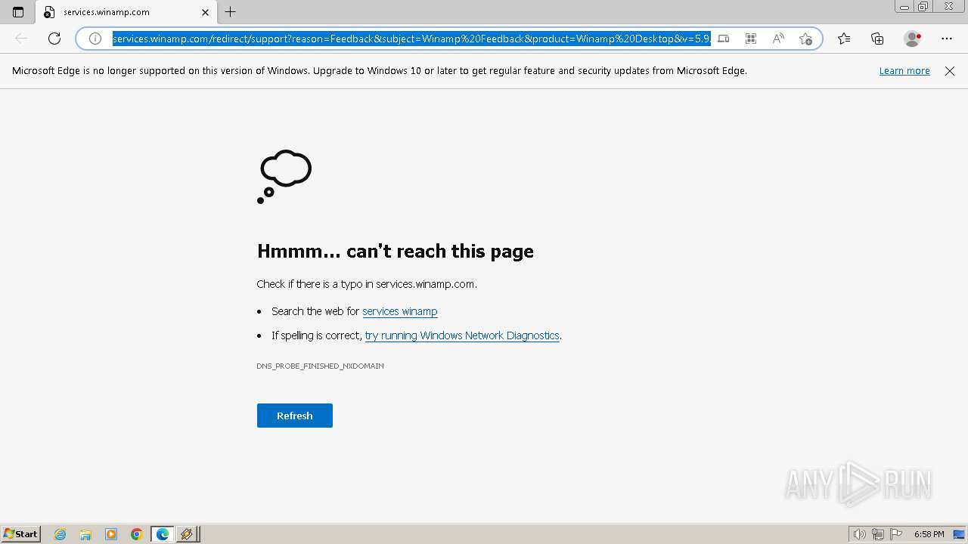The image size is (968, 544).
Task: Open network status tray icon
Action: coord(878,534)
